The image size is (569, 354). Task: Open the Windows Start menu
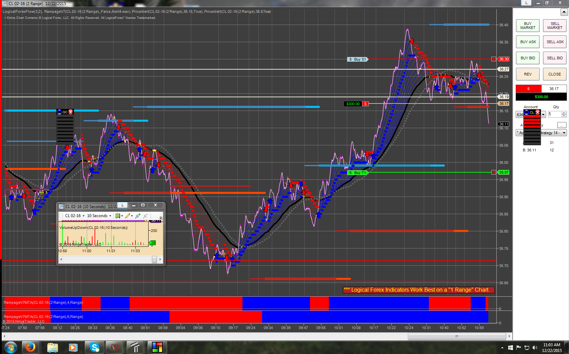click(11, 347)
